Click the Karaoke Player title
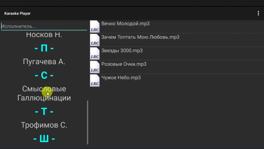 [x=18, y=13]
